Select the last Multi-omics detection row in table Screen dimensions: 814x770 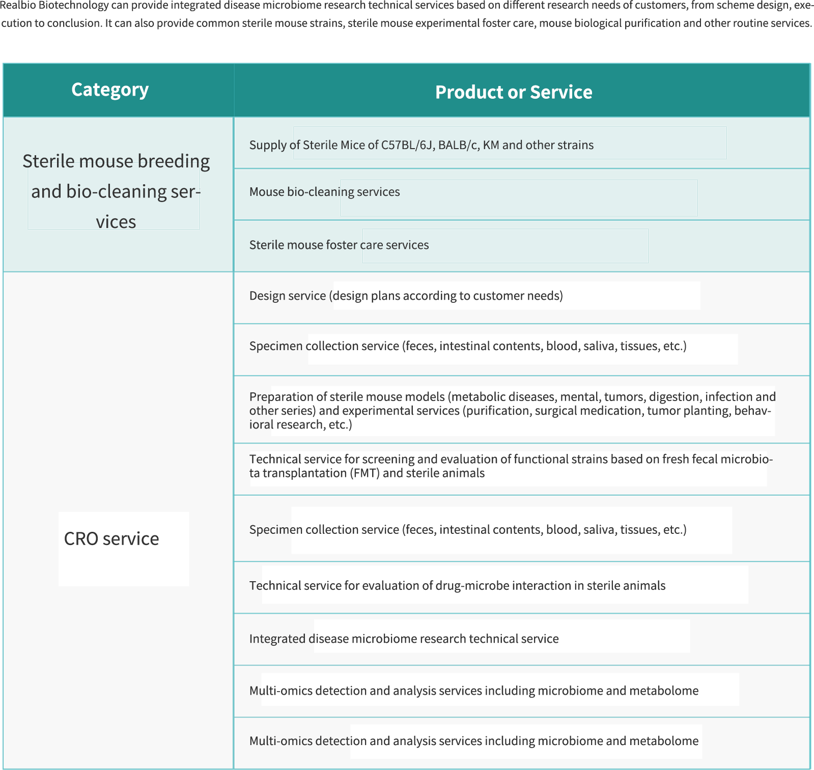click(473, 742)
